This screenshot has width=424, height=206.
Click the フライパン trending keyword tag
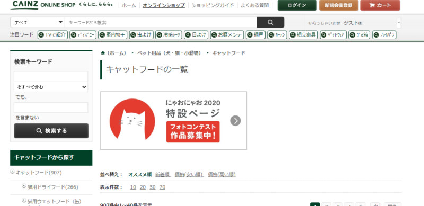click(385, 35)
